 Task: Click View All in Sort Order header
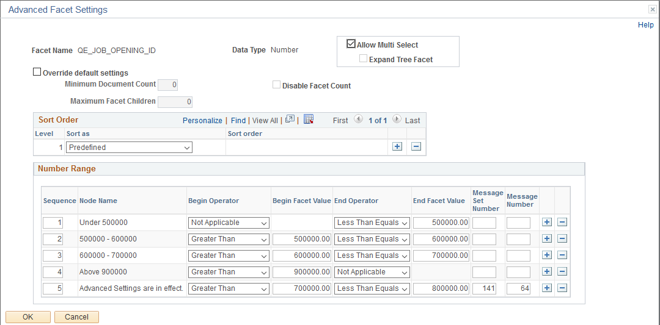[265, 121]
